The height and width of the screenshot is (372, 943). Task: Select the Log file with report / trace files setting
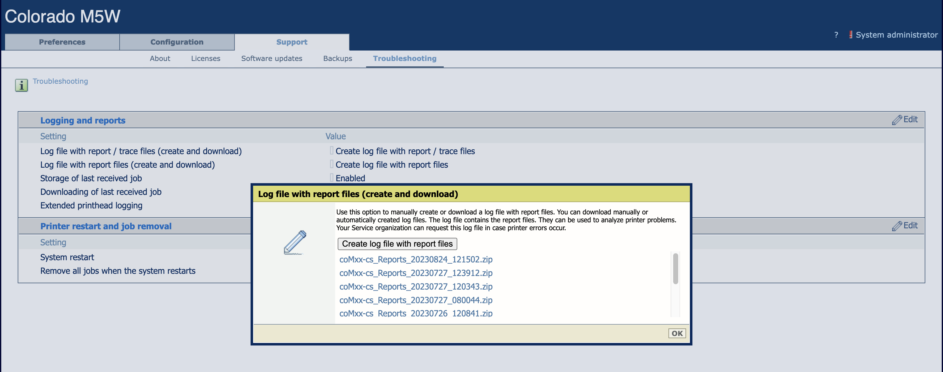[141, 151]
